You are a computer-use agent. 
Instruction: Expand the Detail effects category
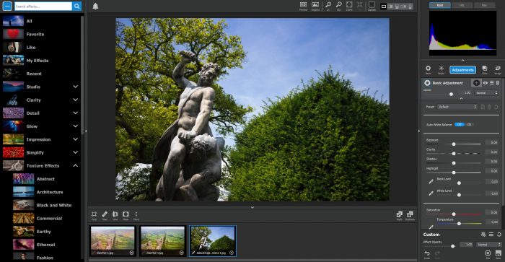75,113
